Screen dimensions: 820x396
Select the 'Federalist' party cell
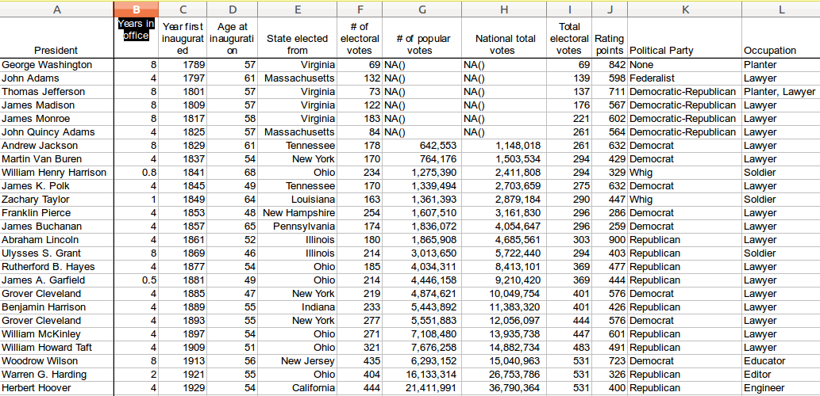pos(652,78)
